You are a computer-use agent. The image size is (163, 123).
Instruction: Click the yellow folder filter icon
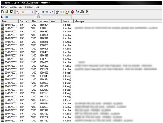pyautogui.click(x=67, y=12)
